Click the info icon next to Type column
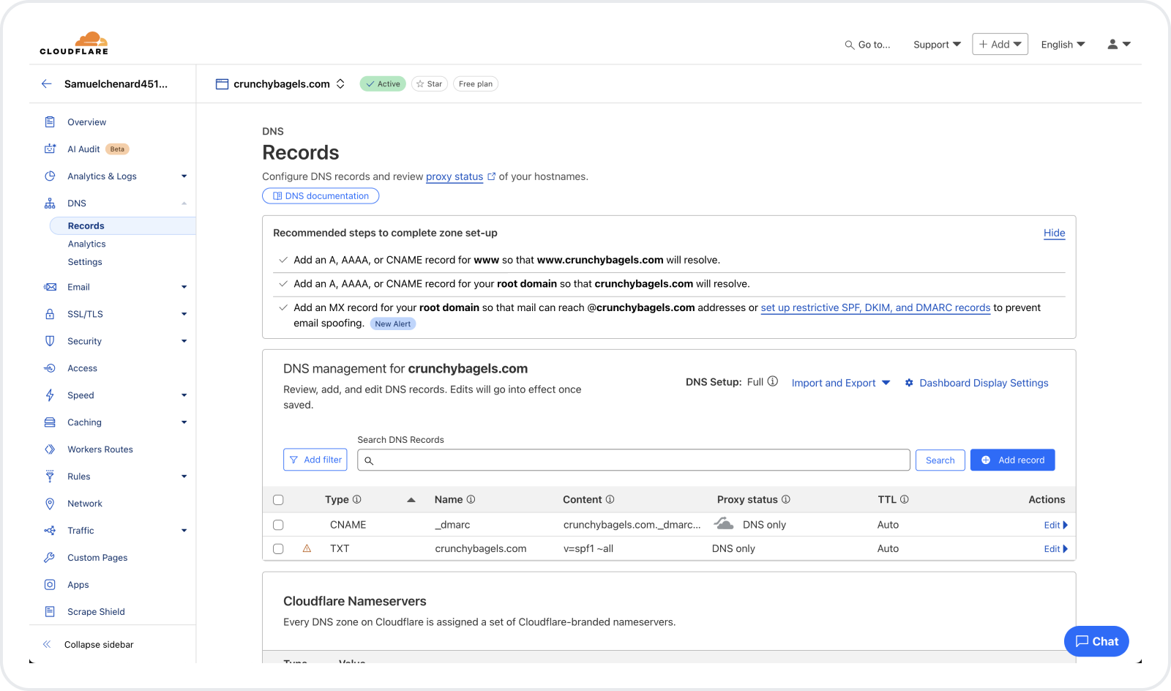The image size is (1171, 691). (357, 499)
